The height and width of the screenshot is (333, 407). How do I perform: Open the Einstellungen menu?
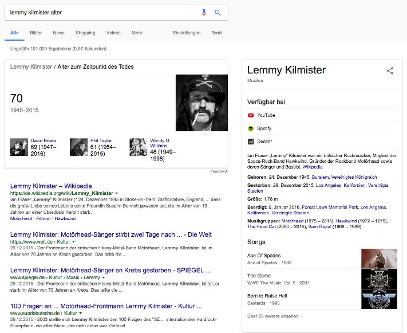click(187, 33)
